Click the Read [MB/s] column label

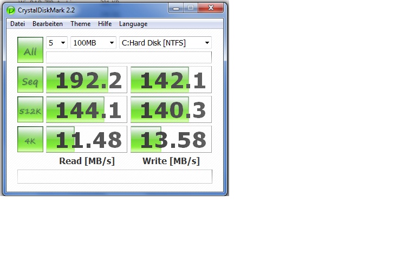pyautogui.click(x=87, y=161)
